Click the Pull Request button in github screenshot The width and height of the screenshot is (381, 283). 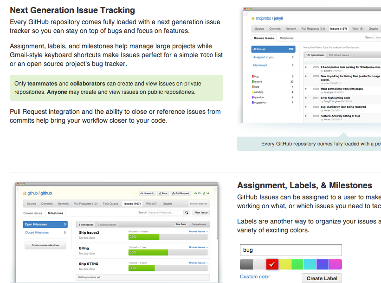coord(181,193)
